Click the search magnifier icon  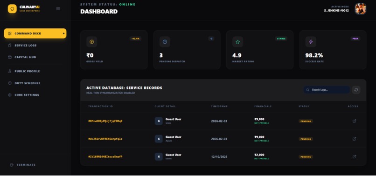click(x=308, y=90)
